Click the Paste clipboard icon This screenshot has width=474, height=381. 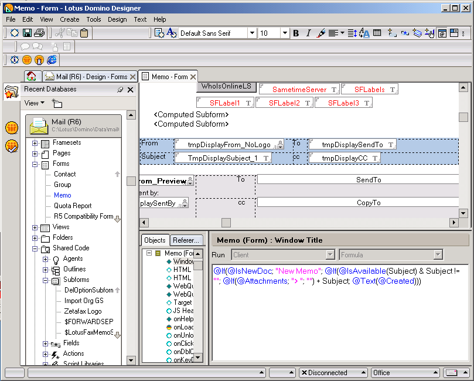pyautogui.click(x=84, y=33)
